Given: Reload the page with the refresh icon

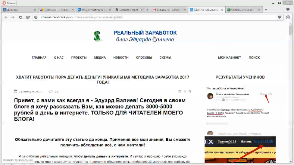Looking at the screenshot, I should point(20,17).
